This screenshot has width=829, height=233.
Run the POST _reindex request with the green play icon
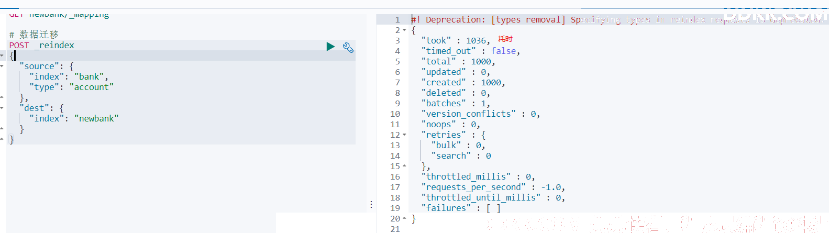[x=330, y=47]
